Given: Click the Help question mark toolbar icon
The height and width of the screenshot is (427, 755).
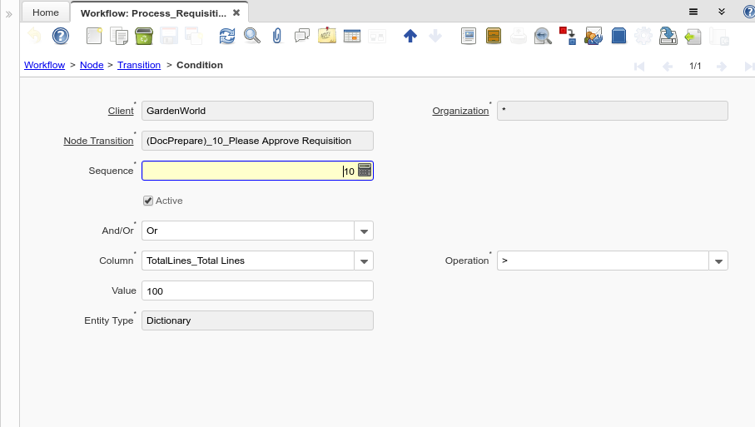Looking at the screenshot, I should 60,36.
